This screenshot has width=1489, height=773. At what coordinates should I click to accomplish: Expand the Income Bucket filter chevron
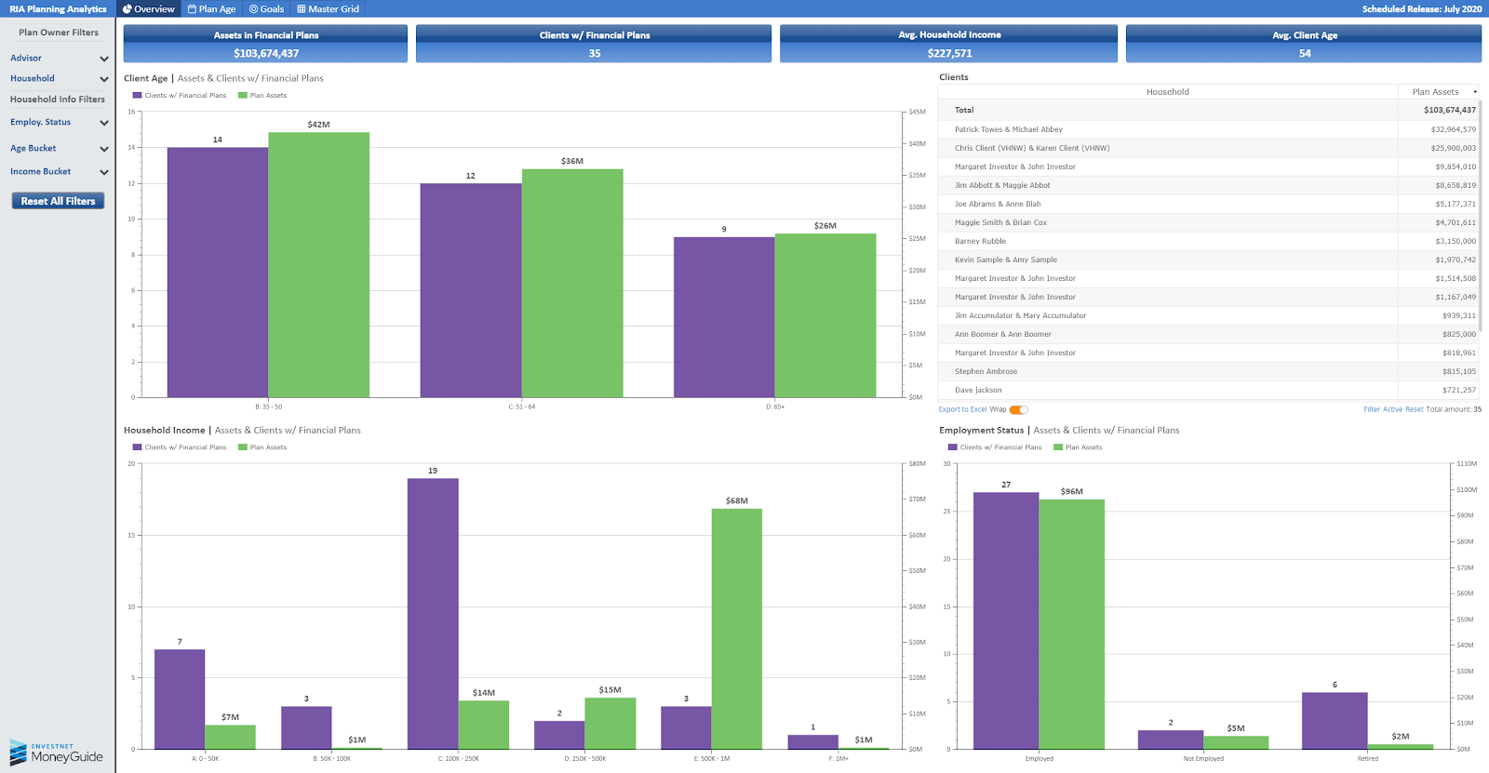coord(104,172)
